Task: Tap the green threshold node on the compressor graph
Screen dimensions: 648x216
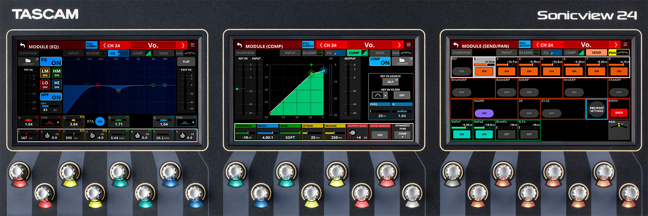Action: pos(311,73)
